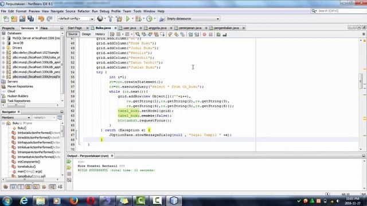Expand the Drivers node

[3, 47]
